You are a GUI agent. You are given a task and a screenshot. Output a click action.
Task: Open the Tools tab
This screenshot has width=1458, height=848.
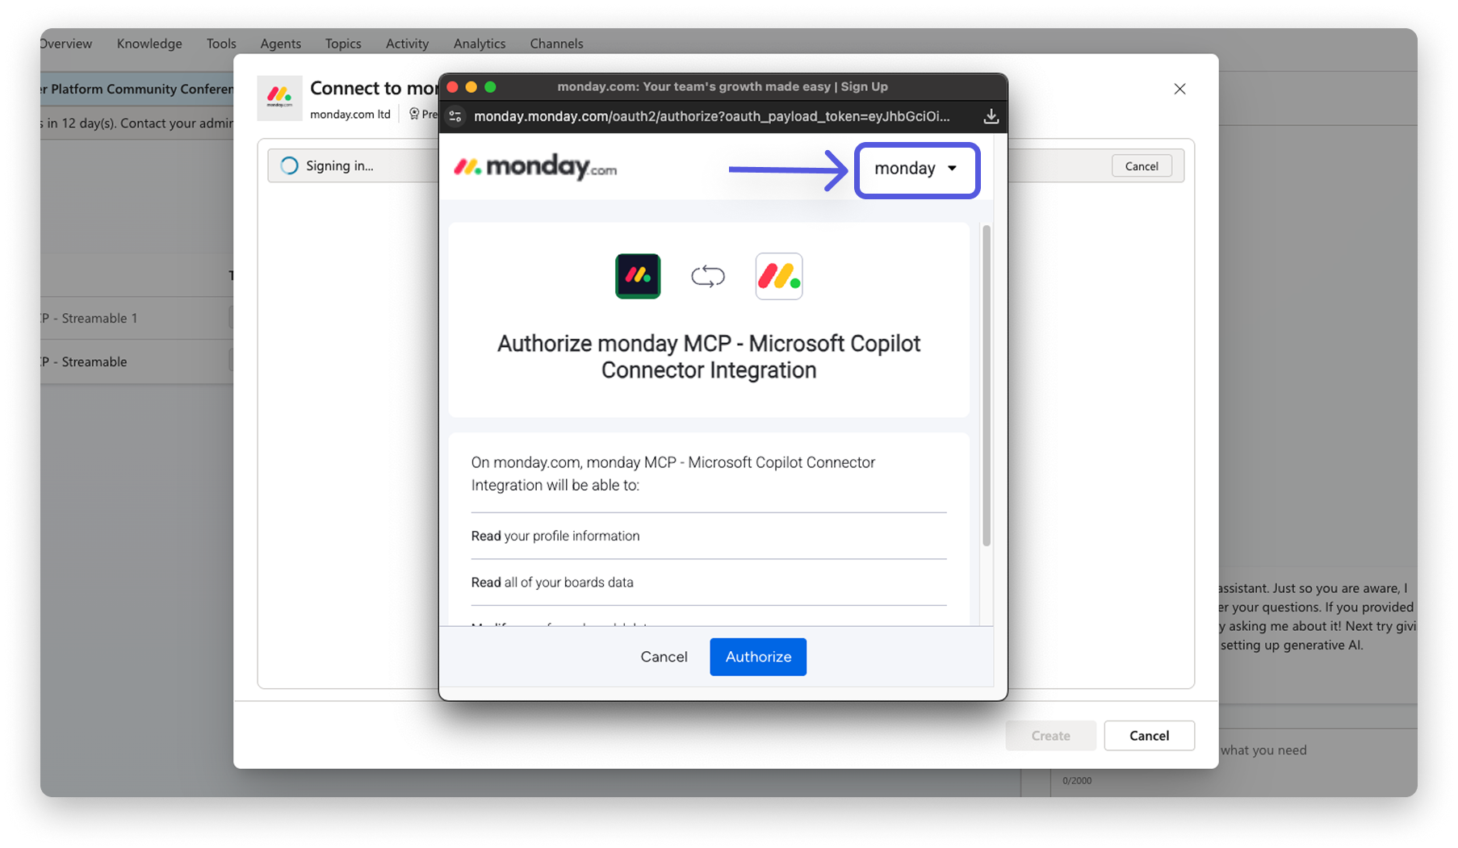221,44
